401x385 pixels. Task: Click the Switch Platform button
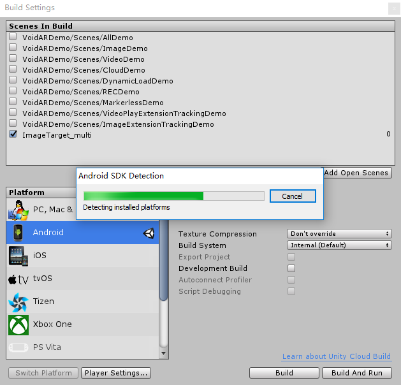(43, 373)
